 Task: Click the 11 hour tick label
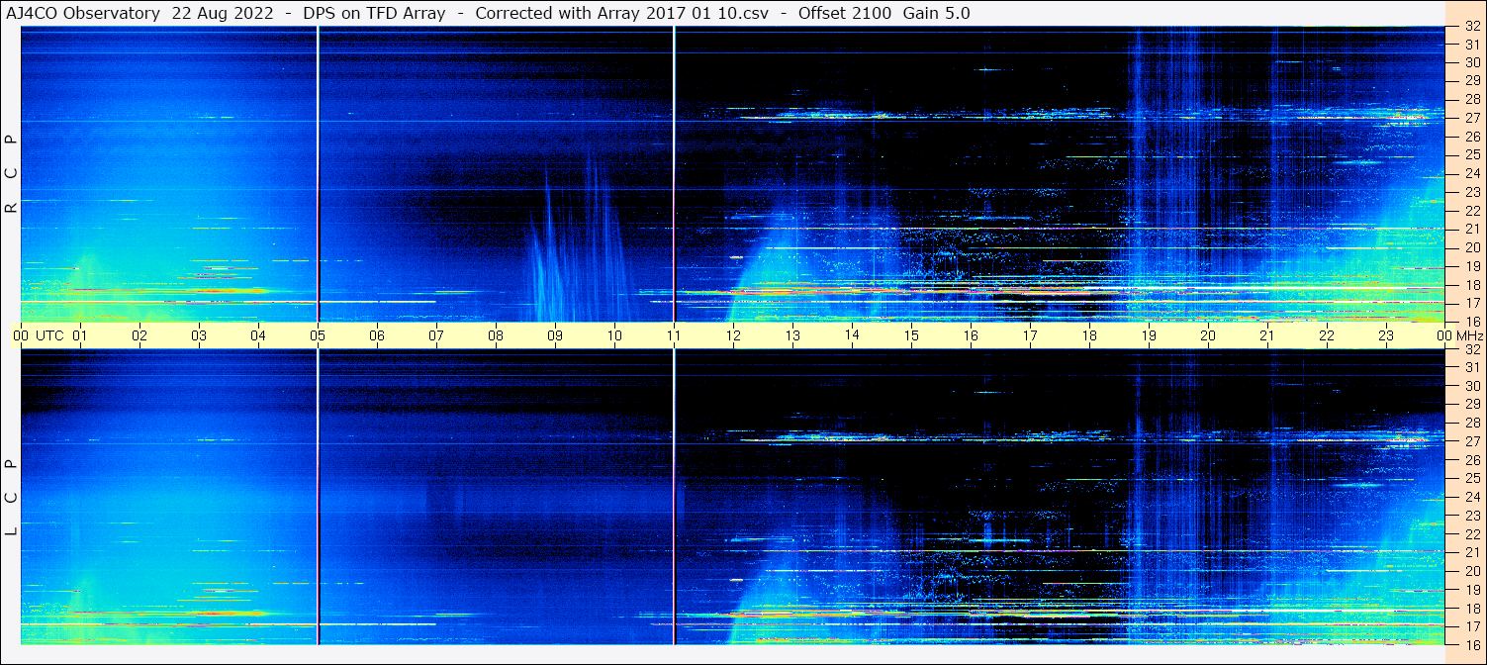tap(674, 335)
